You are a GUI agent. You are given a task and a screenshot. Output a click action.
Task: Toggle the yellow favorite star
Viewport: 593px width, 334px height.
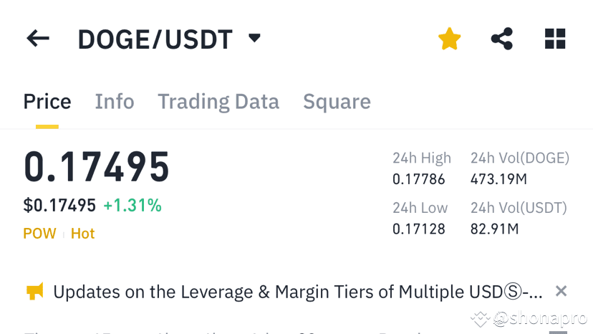tap(450, 39)
